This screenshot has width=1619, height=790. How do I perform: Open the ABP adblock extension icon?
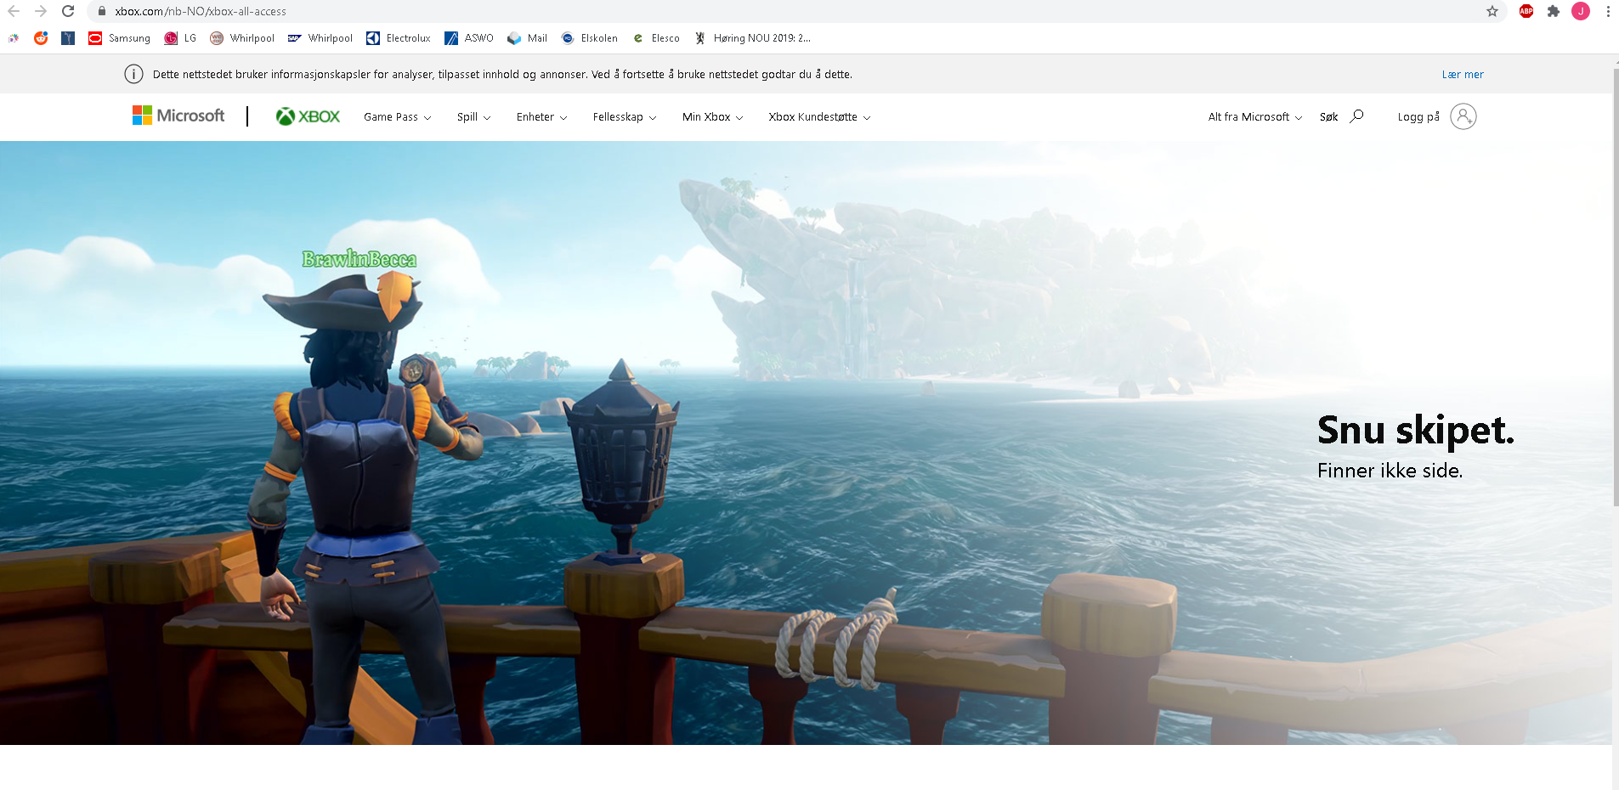coord(1526,11)
